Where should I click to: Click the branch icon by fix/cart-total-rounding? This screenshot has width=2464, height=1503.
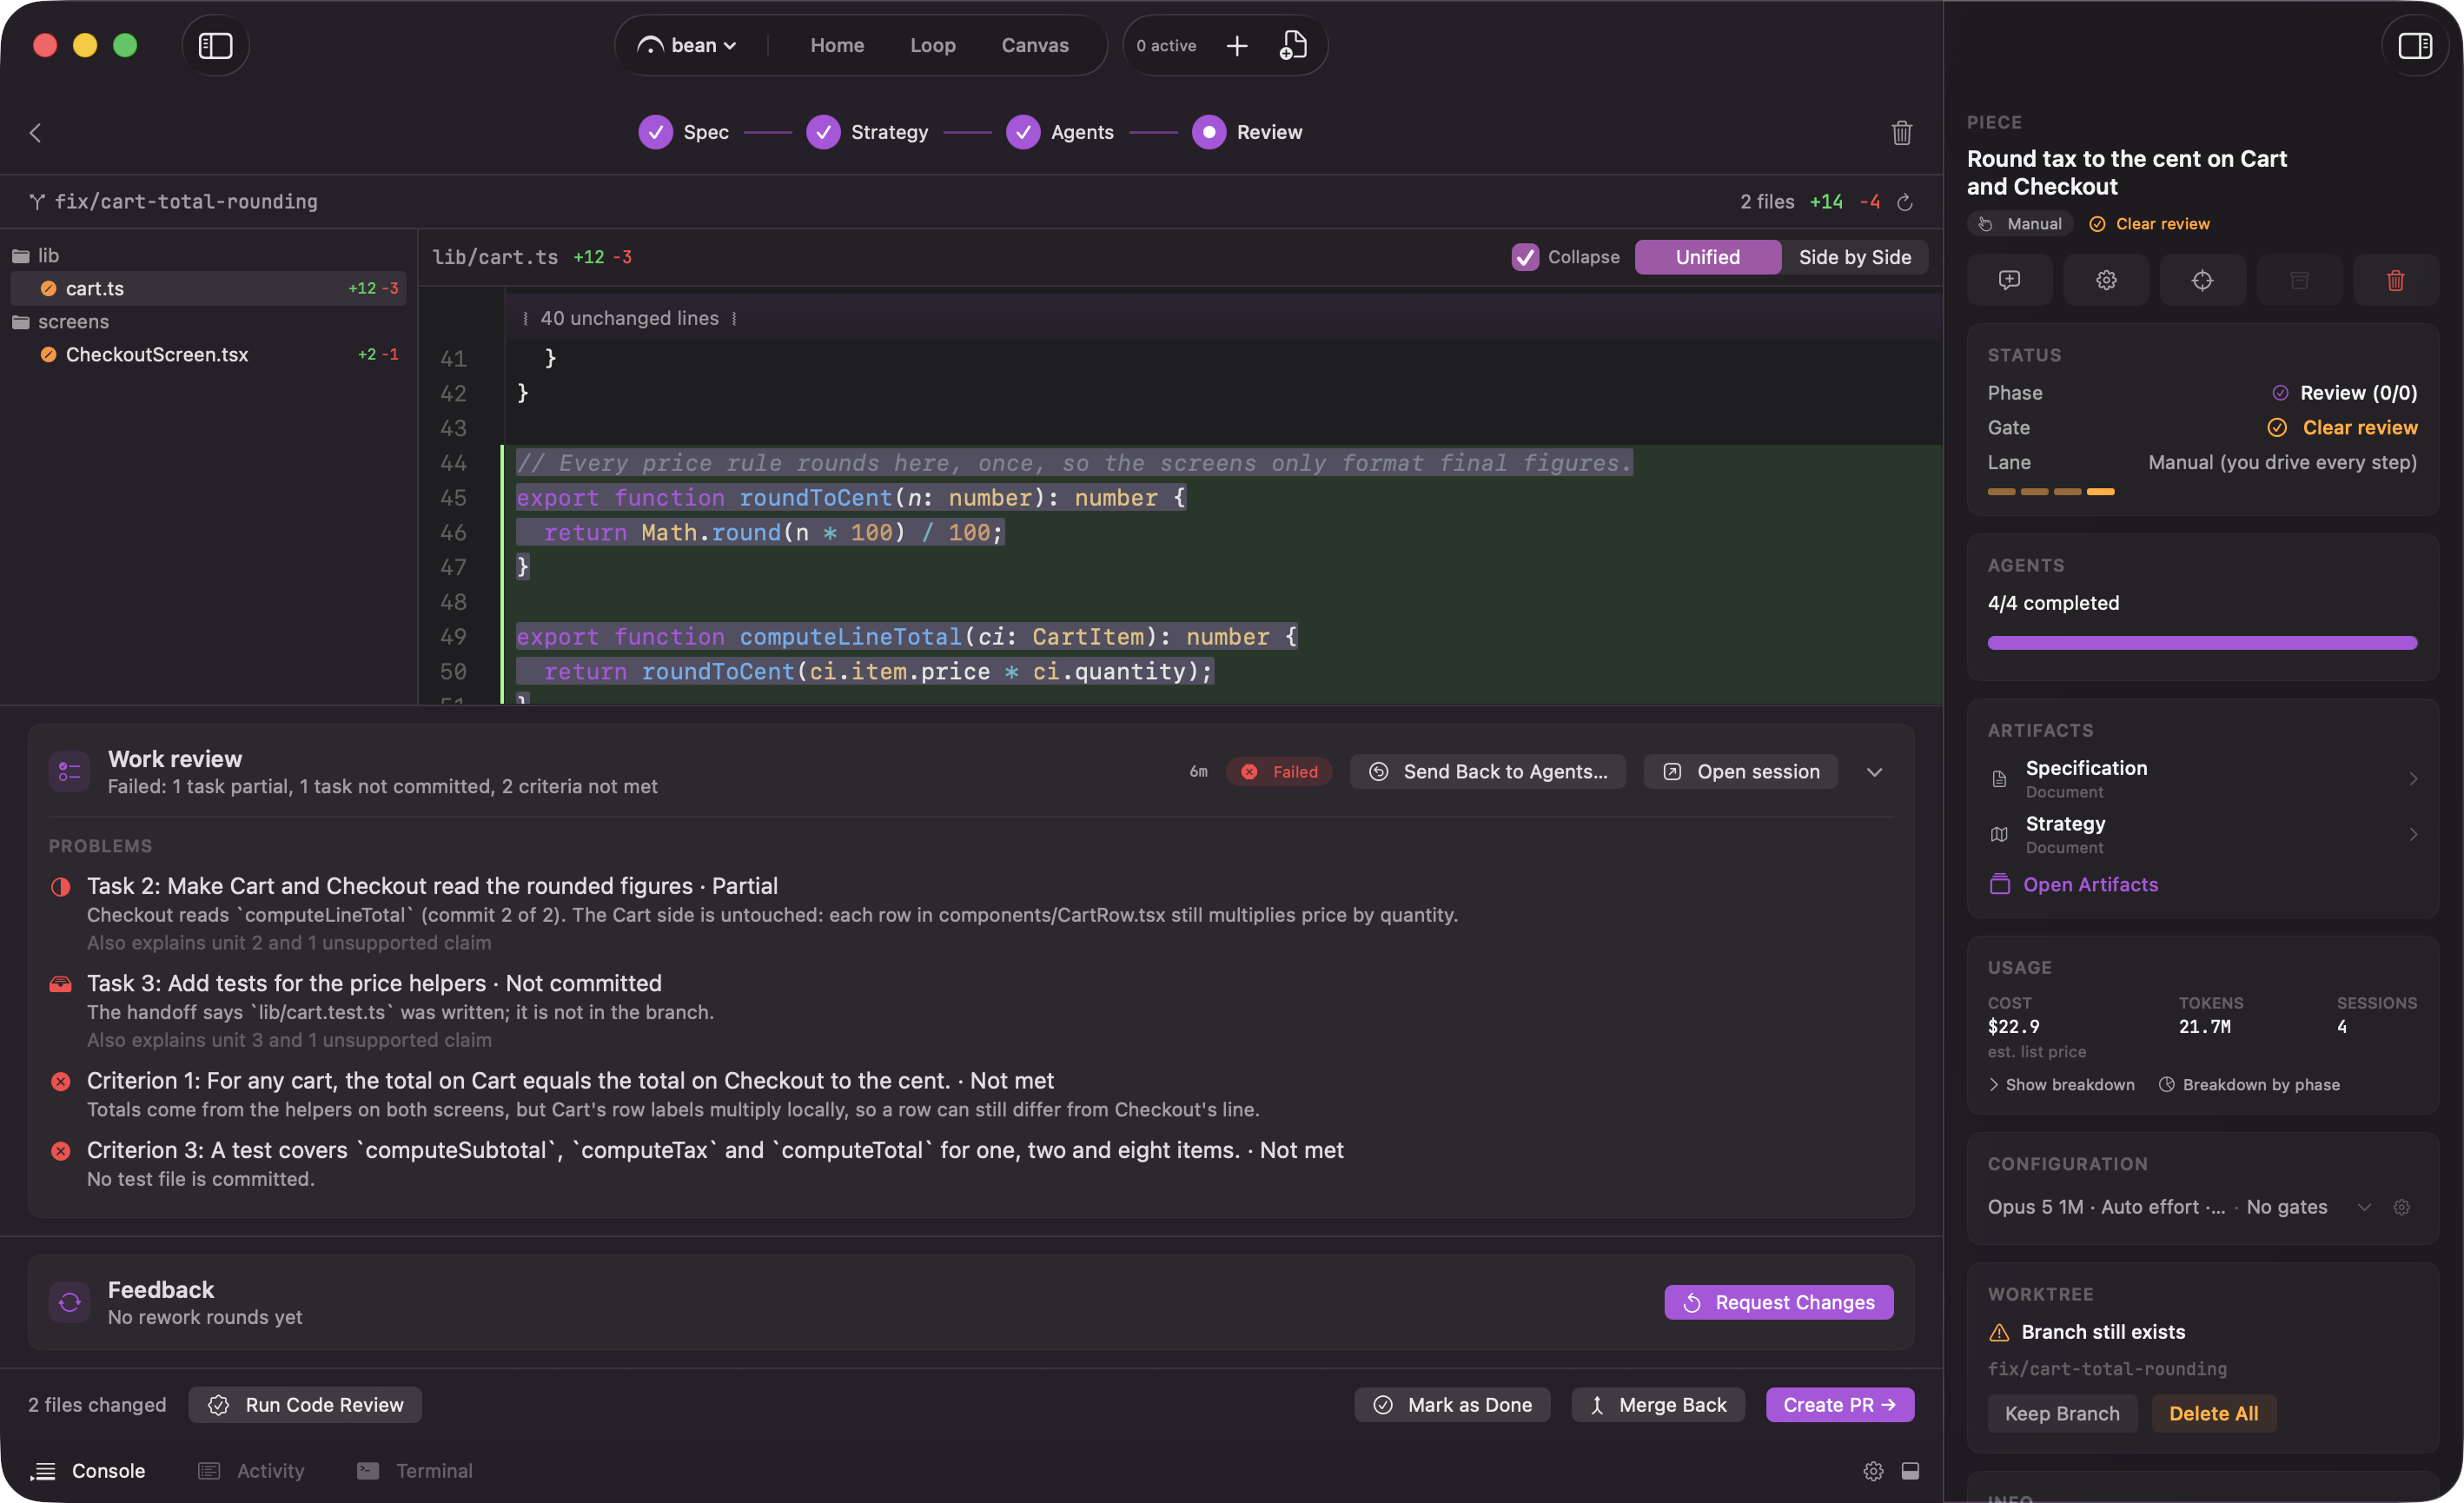(x=37, y=202)
